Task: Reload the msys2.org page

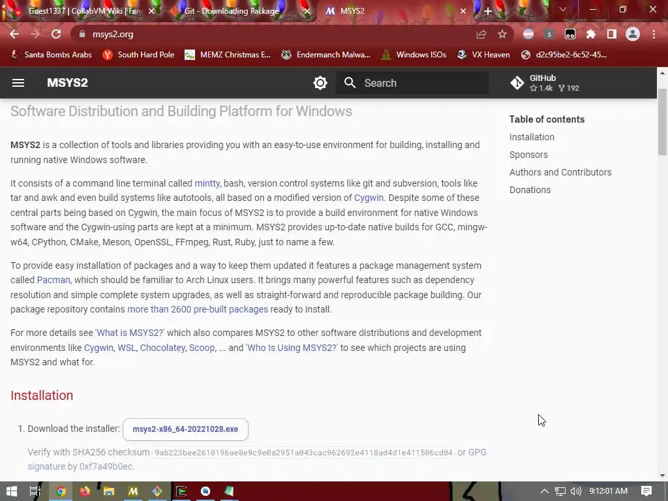Action: click(x=56, y=34)
